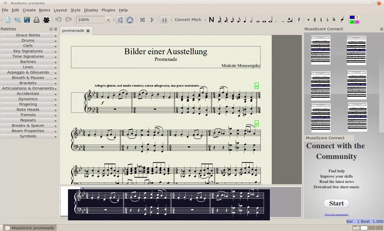Rewind playback to the start
This screenshot has height=231, width=384.
[x=142, y=20]
